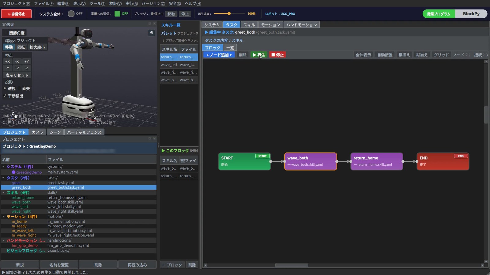Click 全体表示 fit view button
This screenshot has height=275, width=490.
tap(363, 55)
